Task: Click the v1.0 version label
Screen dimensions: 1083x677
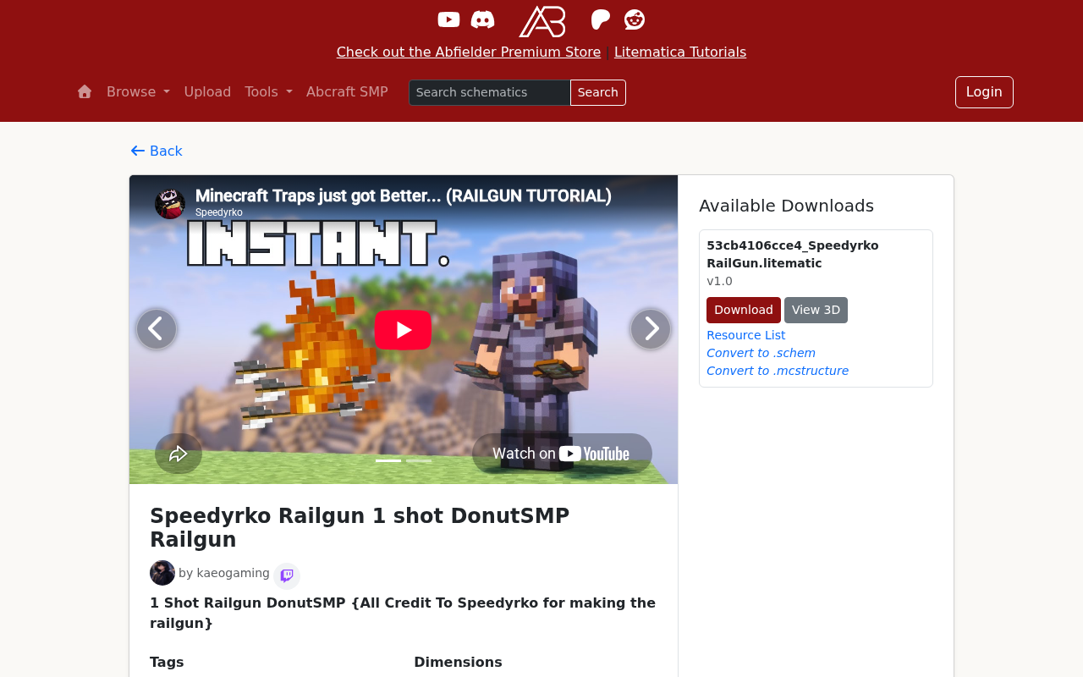Action: coord(719,281)
